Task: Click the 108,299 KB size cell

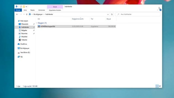Action: click(x=112, y=26)
